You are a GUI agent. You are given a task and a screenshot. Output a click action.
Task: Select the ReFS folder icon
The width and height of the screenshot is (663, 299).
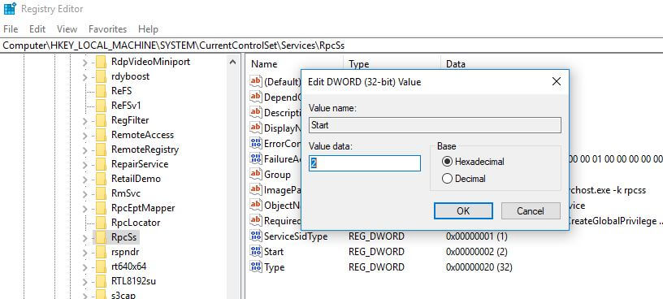point(101,91)
